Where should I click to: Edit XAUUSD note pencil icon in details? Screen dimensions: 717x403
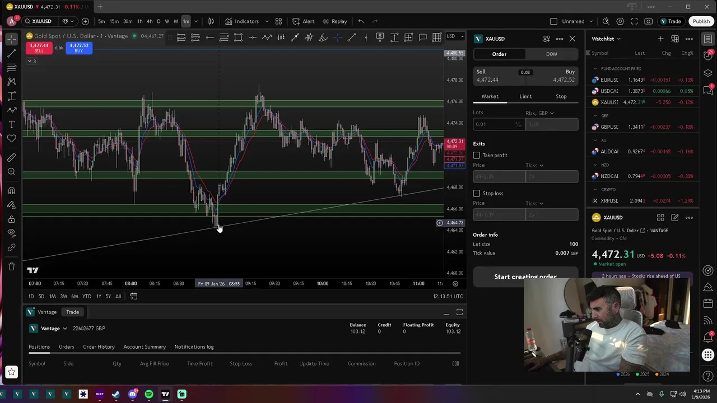click(675, 217)
